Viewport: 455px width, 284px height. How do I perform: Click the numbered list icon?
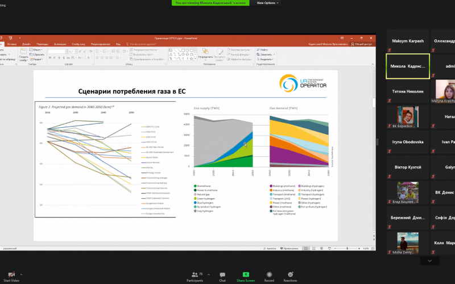point(105,51)
